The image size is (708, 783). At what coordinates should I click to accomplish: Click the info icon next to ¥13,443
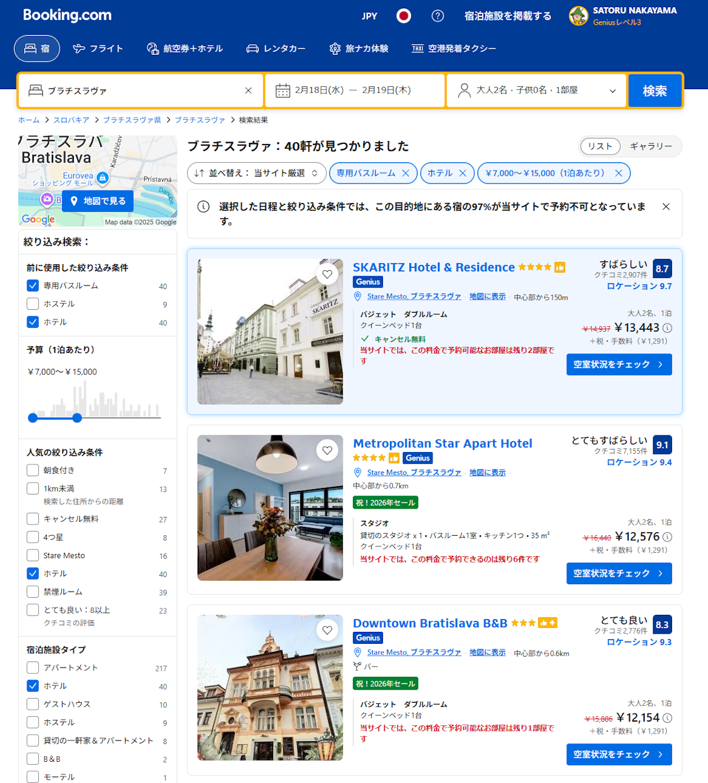667,328
